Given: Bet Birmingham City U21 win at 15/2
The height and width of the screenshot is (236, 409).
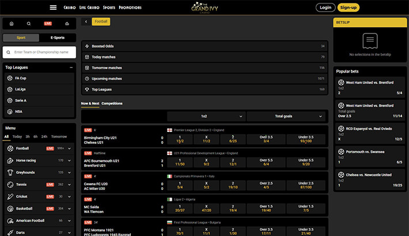Looking at the screenshot, I should [x=180, y=139].
